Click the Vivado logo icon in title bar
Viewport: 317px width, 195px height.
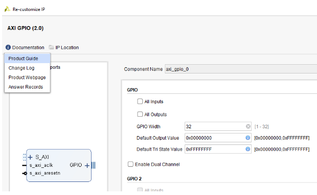(7, 9)
